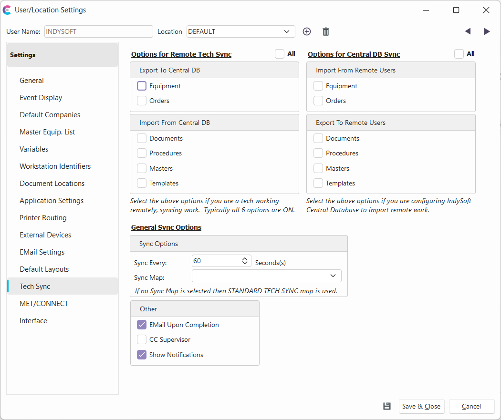
Task: Check the CC Supervisor box
Action: (142, 339)
